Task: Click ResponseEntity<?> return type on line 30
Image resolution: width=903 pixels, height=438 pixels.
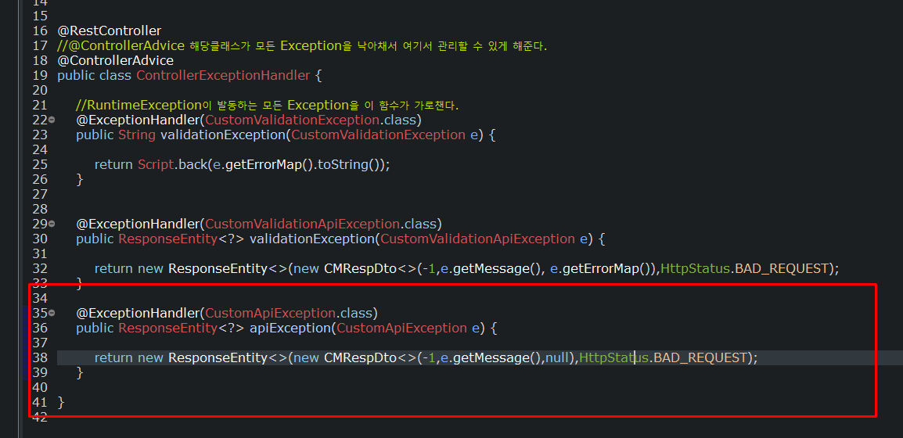Action: [182, 239]
